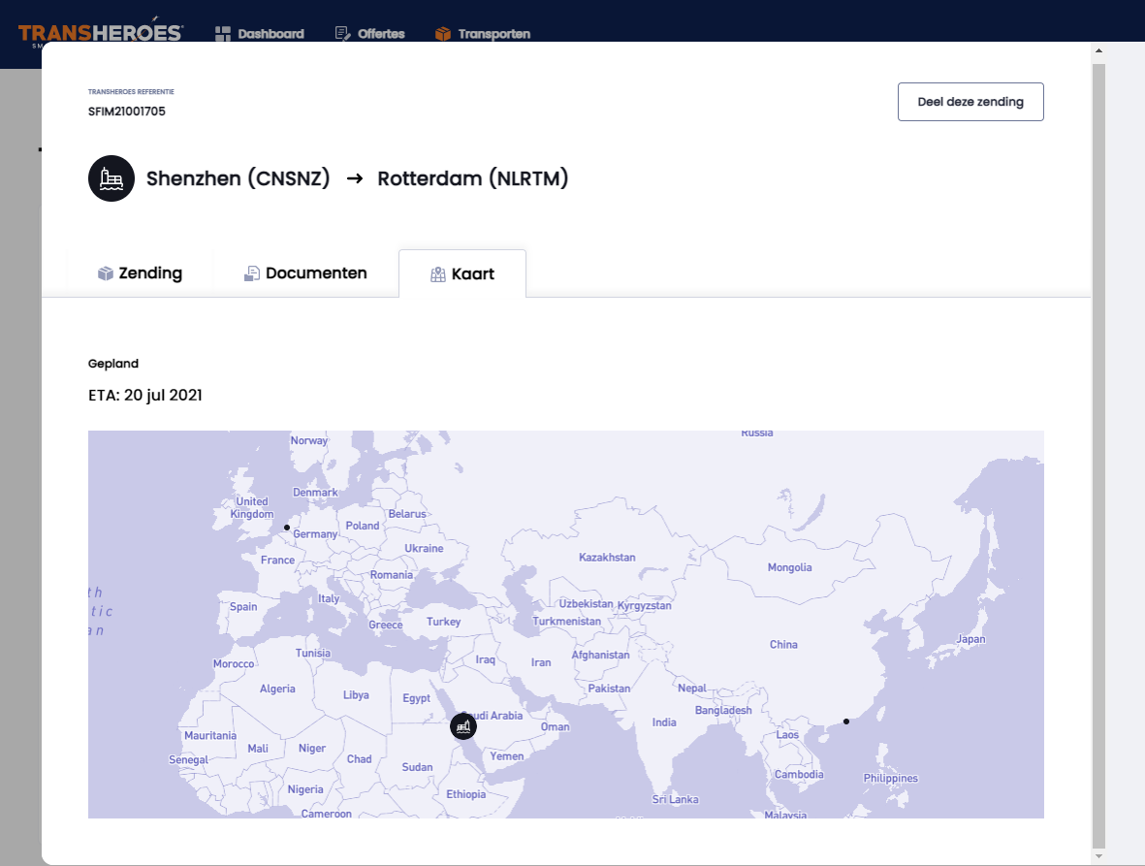Click the scrollbar up arrow
This screenshot has height=866, width=1145.
click(x=1099, y=51)
